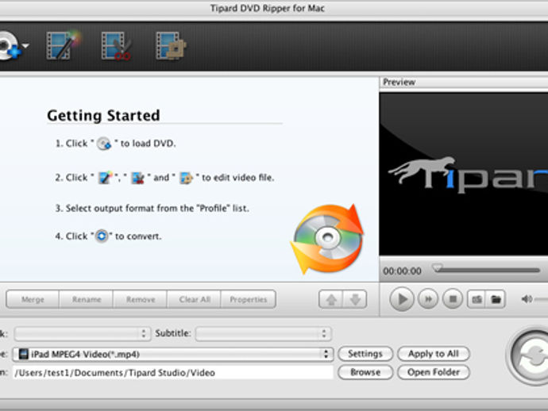Move item down with arrow button

[355, 299]
